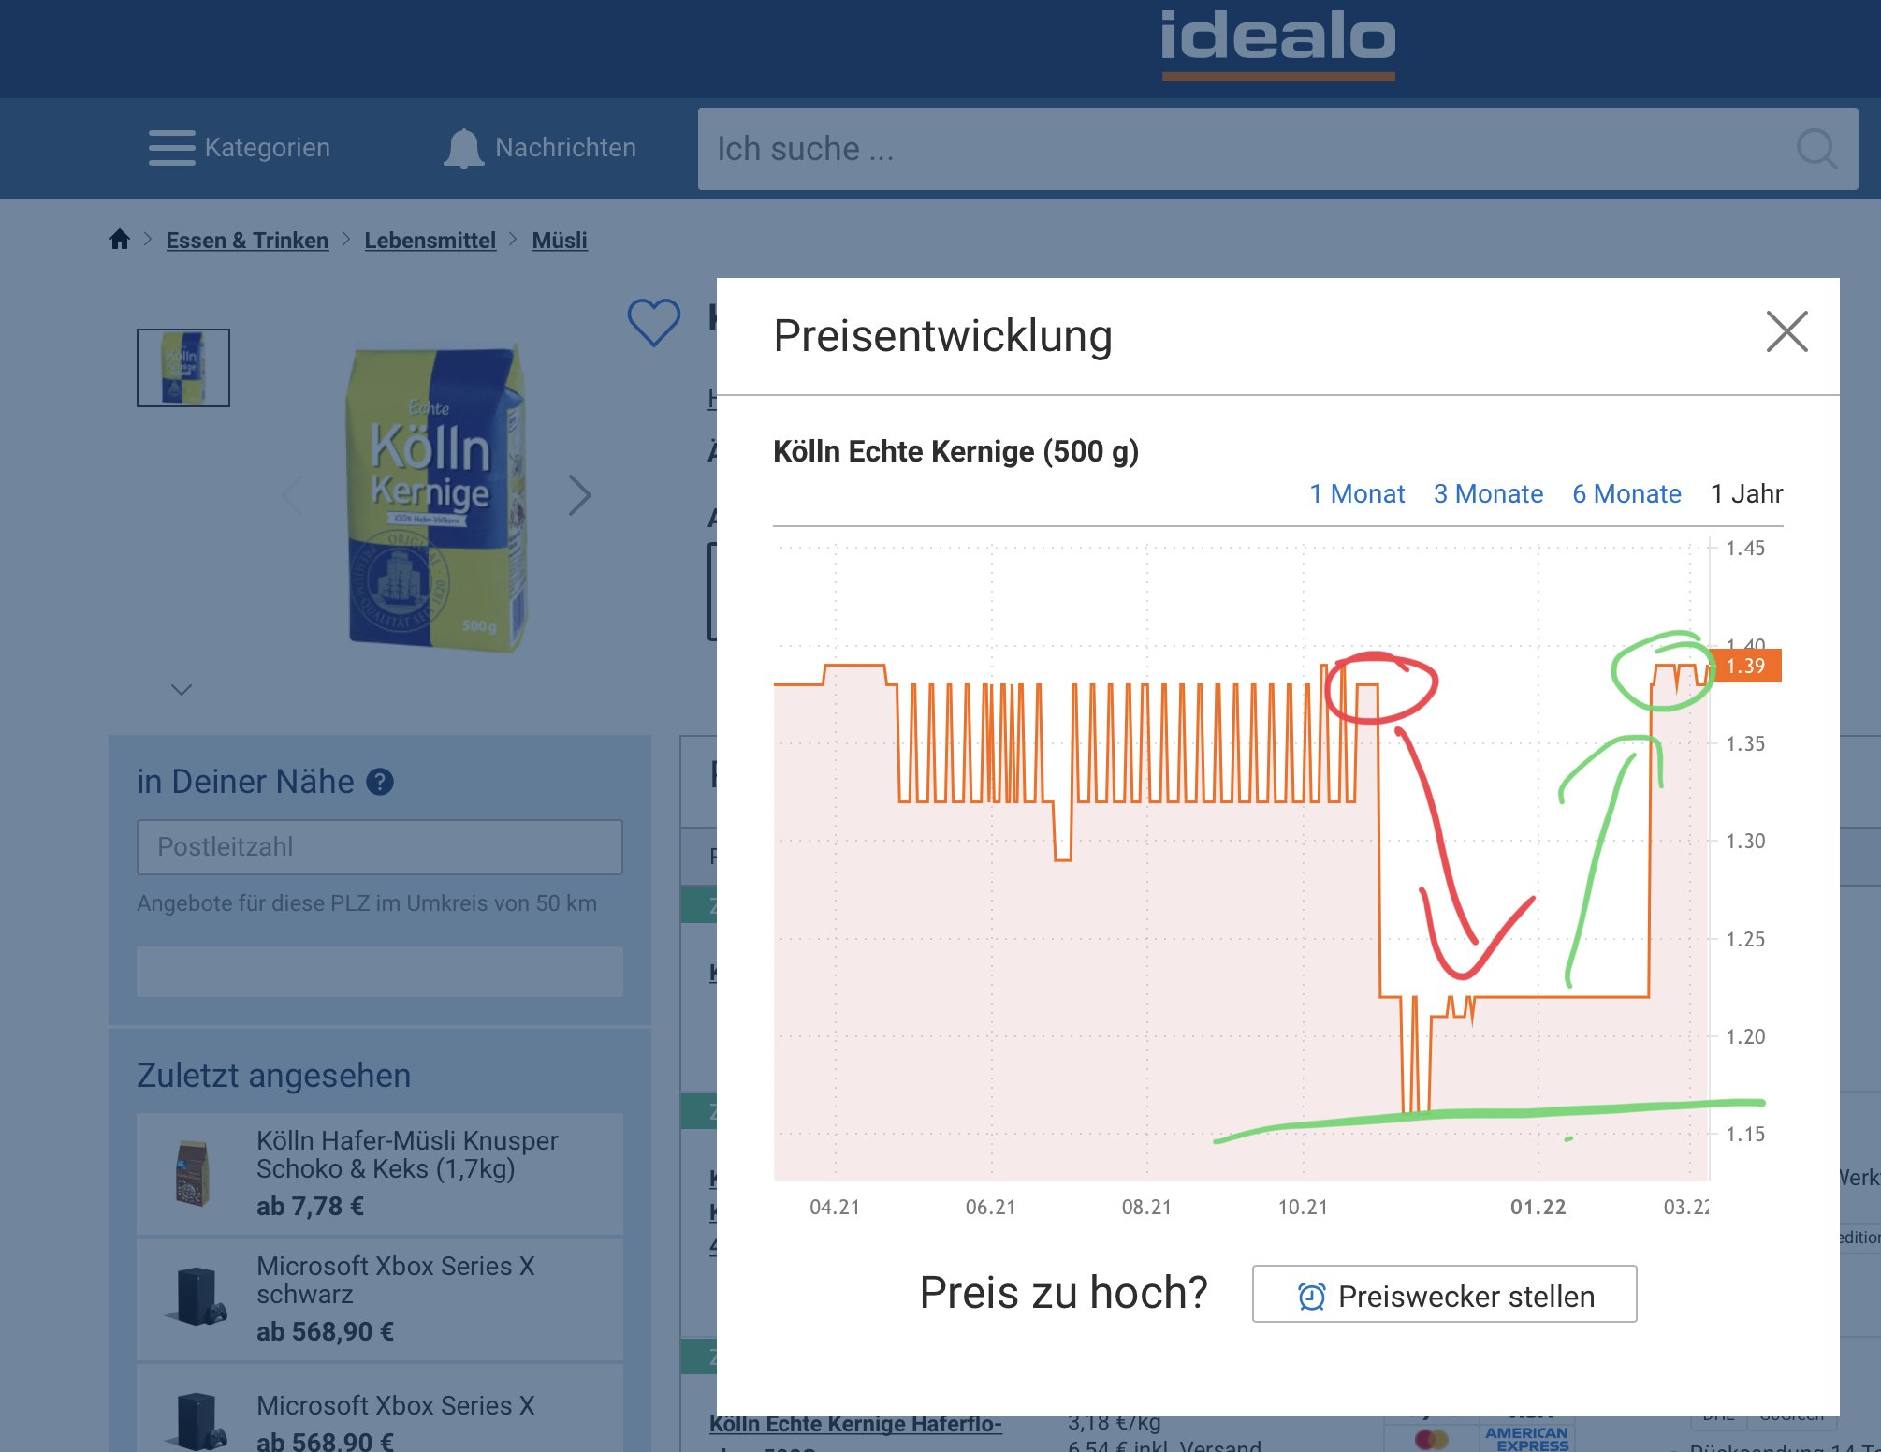
Task: Switch chart to 1 Monat range
Action: point(1356,493)
